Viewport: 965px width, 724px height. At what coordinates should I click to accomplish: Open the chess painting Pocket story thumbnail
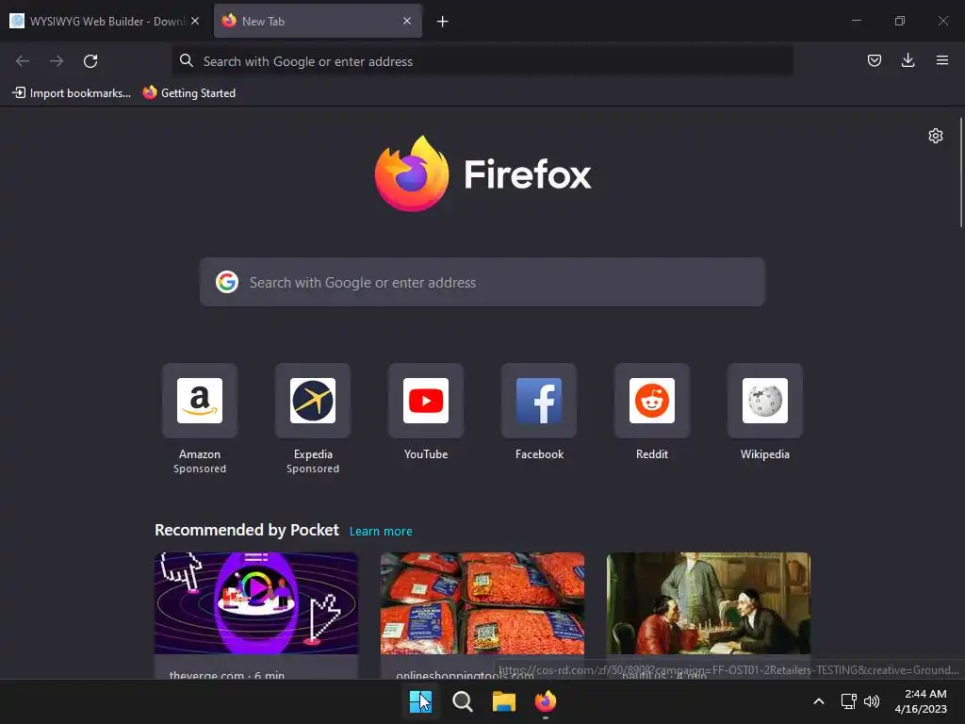[709, 603]
